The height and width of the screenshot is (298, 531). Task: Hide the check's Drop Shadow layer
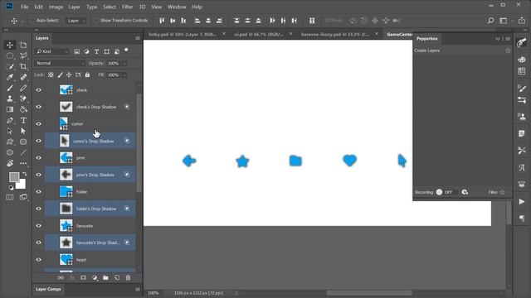(x=39, y=107)
